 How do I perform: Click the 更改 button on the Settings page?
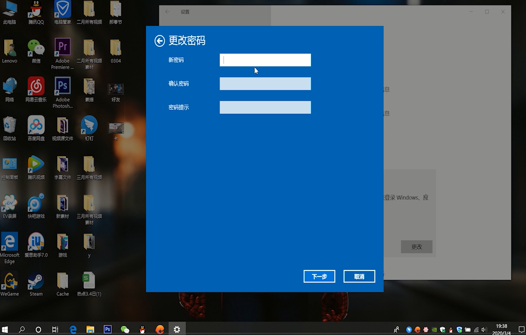tap(416, 247)
